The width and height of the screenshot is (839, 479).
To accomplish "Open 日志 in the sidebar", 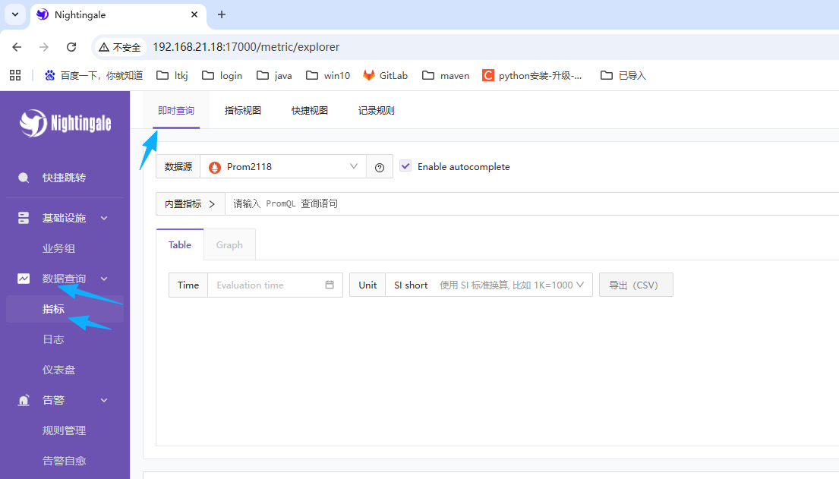I will [x=53, y=339].
